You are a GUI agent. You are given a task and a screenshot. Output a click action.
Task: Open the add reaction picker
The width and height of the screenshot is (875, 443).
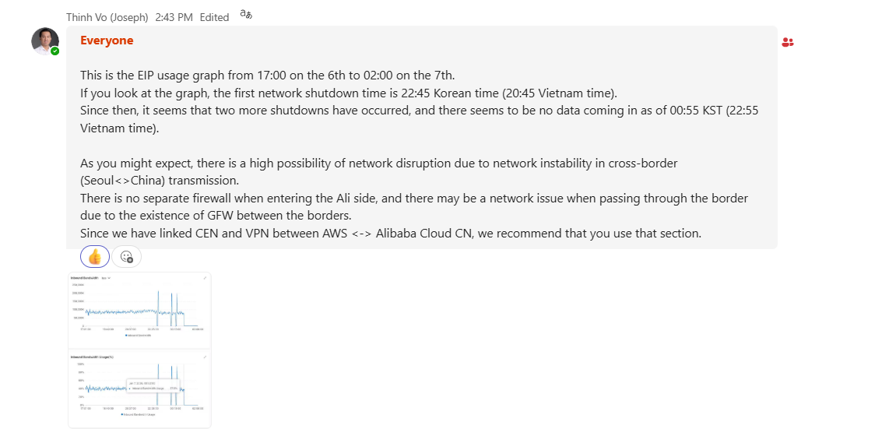tap(127, 257)
